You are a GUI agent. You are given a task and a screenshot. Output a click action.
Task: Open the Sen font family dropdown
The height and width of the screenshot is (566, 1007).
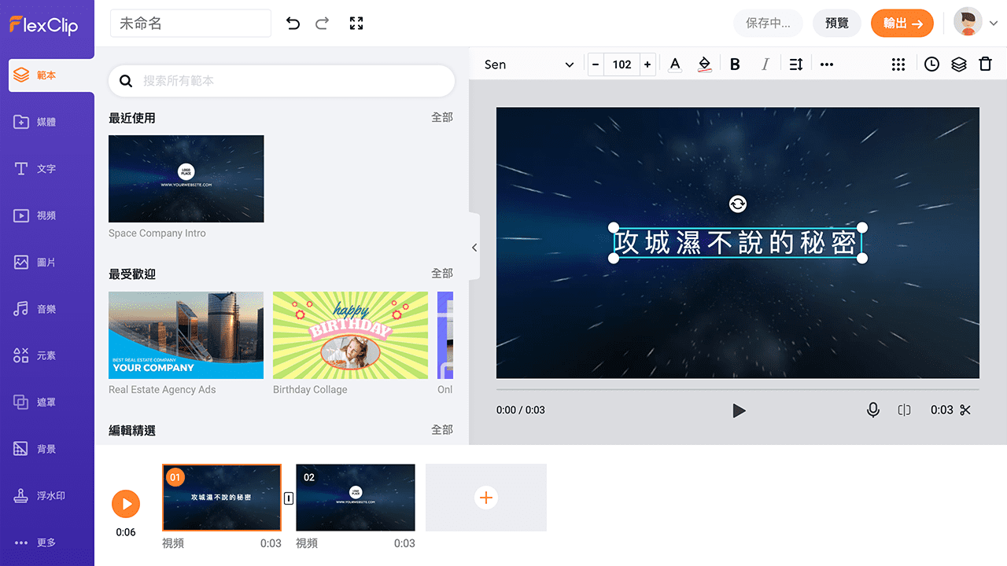coord(529,64)
